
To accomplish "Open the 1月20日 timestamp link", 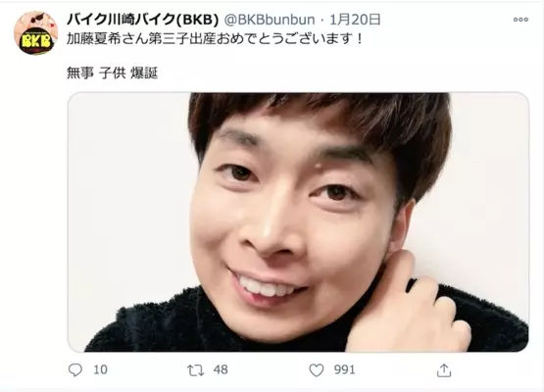I will click(355, 20).
